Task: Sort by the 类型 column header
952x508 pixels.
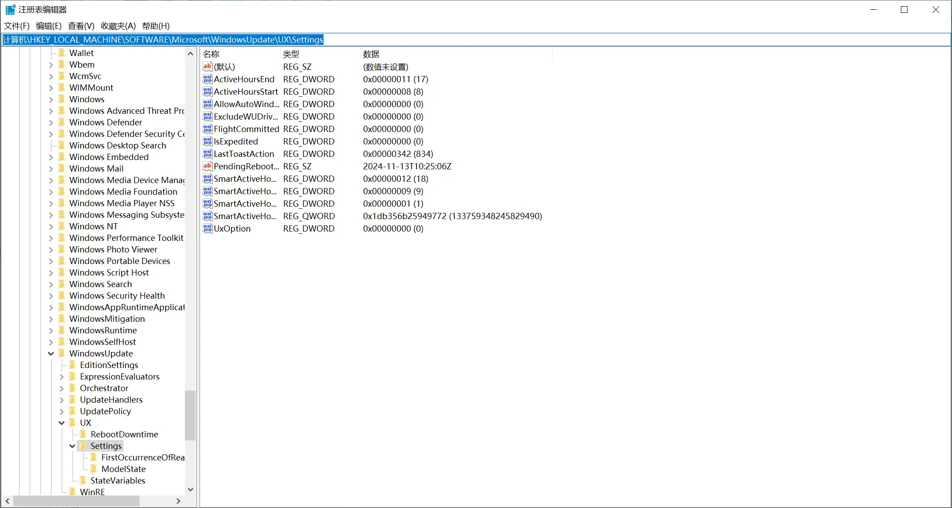Action: (x=320, y=54)
